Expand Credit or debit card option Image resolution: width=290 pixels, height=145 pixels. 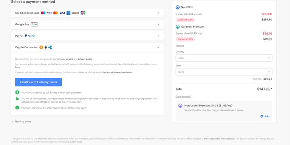pyautogui.click(x=87, y=13)
